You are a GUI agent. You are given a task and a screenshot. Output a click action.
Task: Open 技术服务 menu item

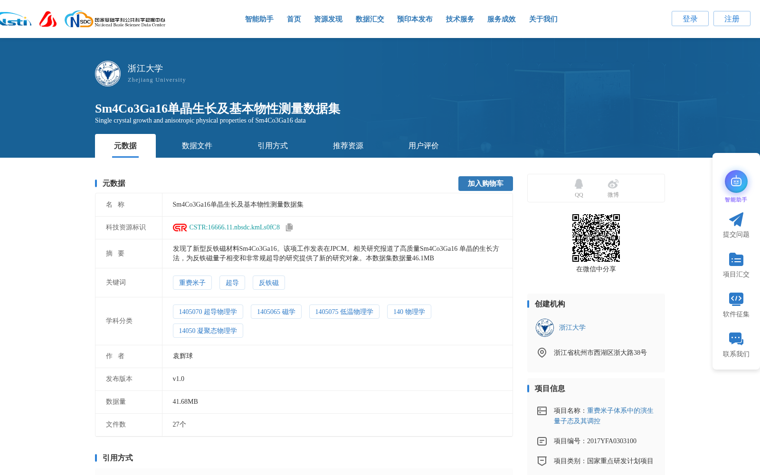(460, 19)
